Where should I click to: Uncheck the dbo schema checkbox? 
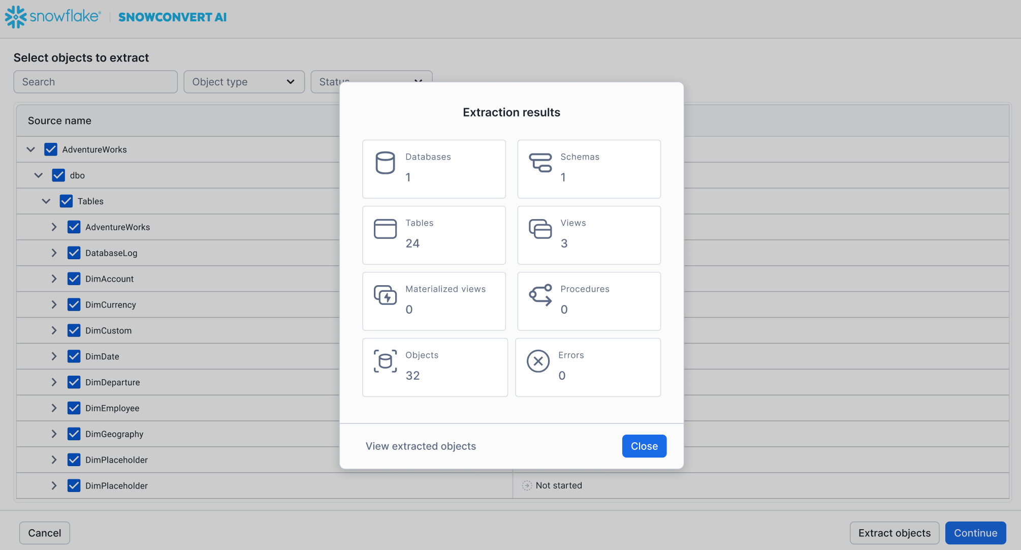(x=58, y=175)
